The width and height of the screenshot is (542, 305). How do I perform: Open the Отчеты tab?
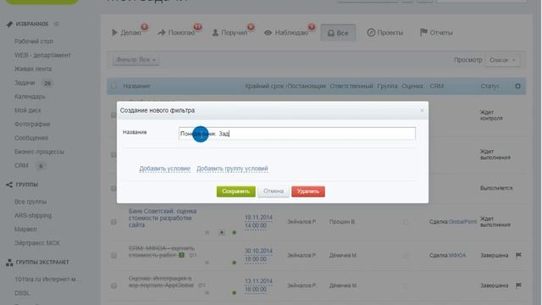point(436,32)
